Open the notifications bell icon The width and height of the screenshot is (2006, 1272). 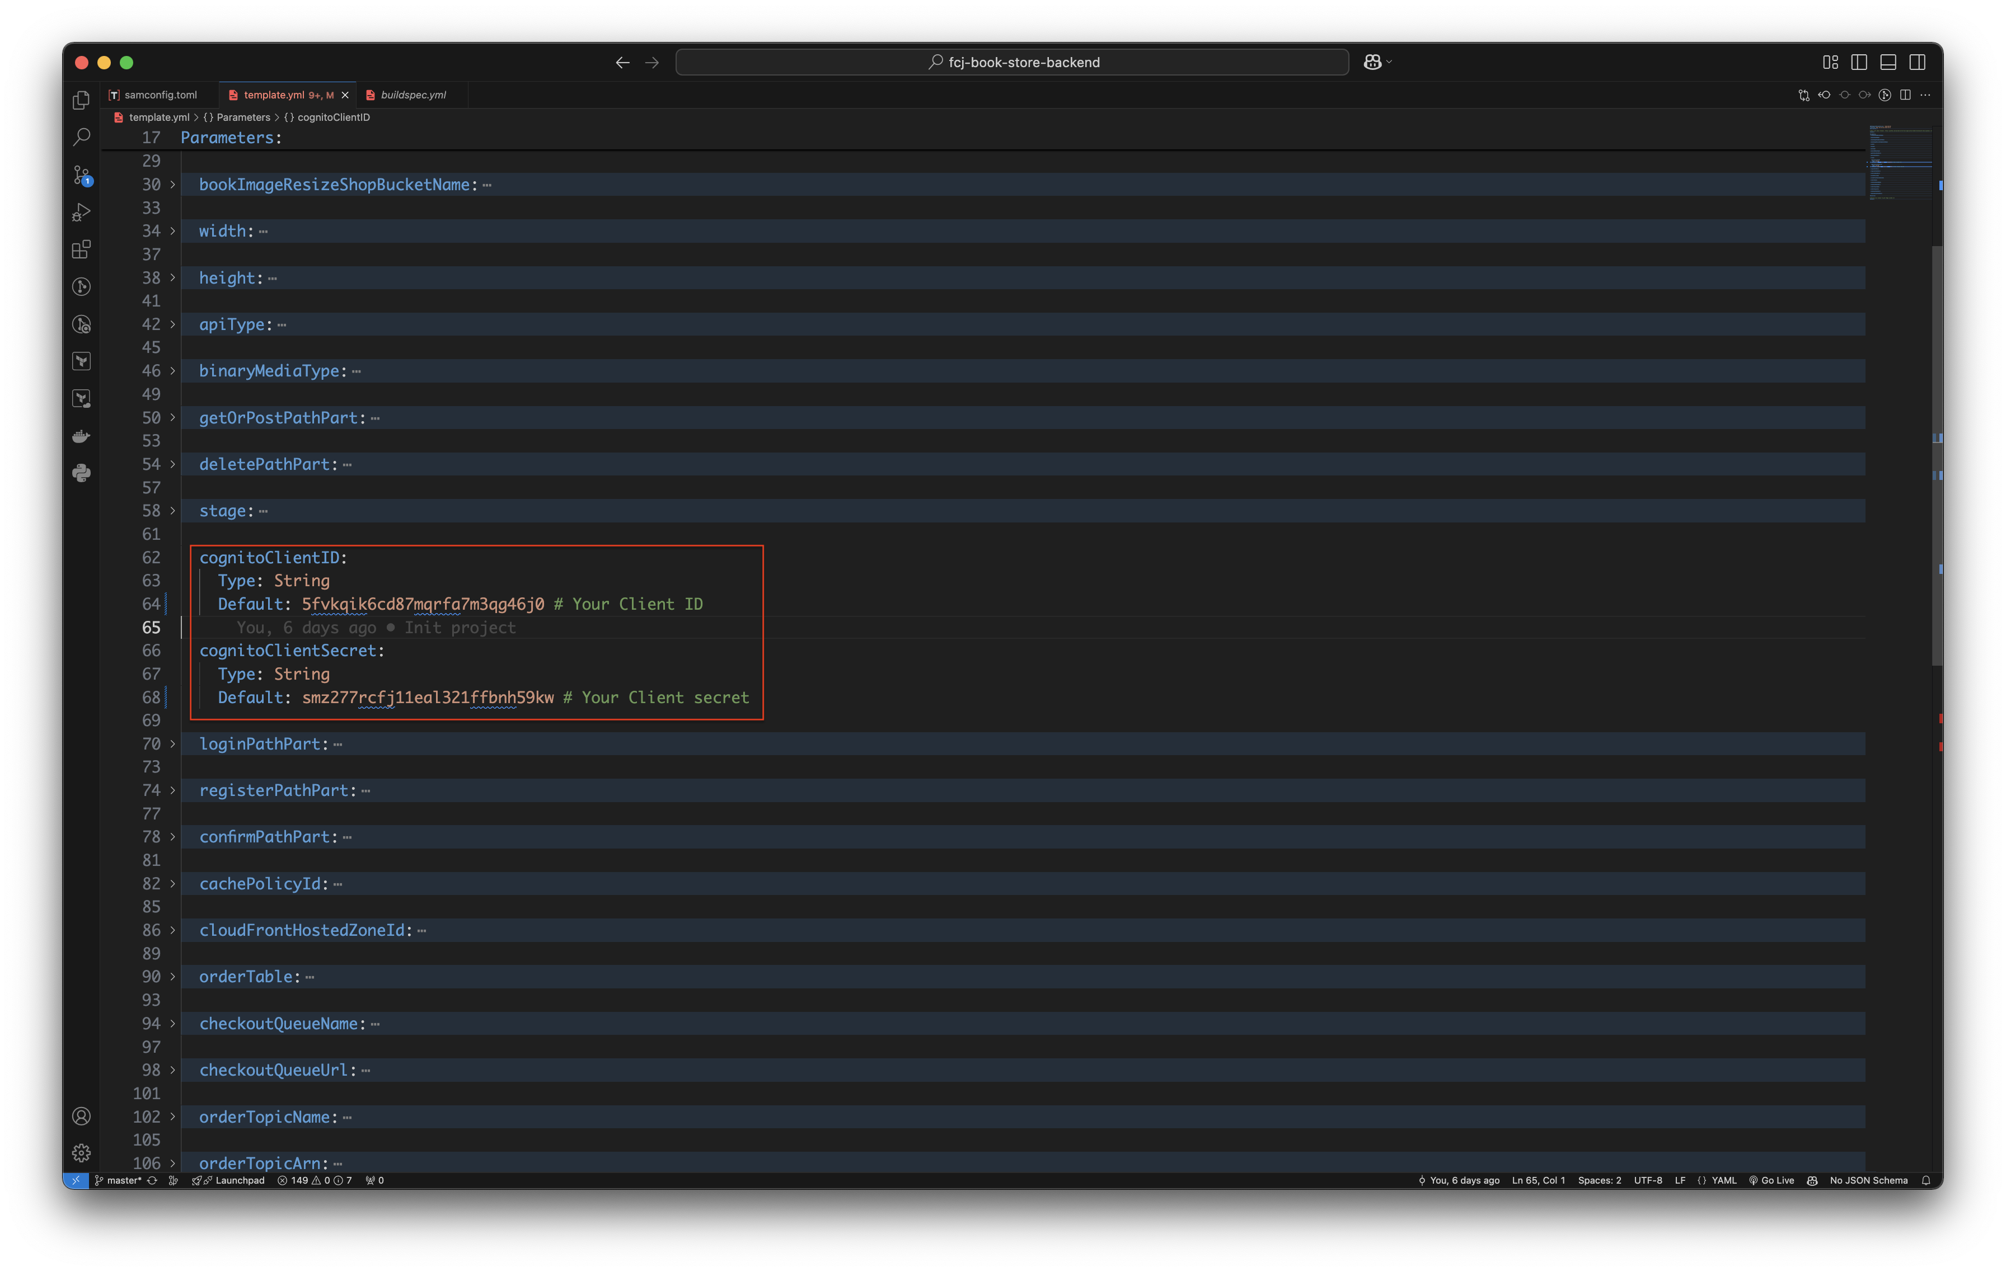(x=1925, y=1180)
